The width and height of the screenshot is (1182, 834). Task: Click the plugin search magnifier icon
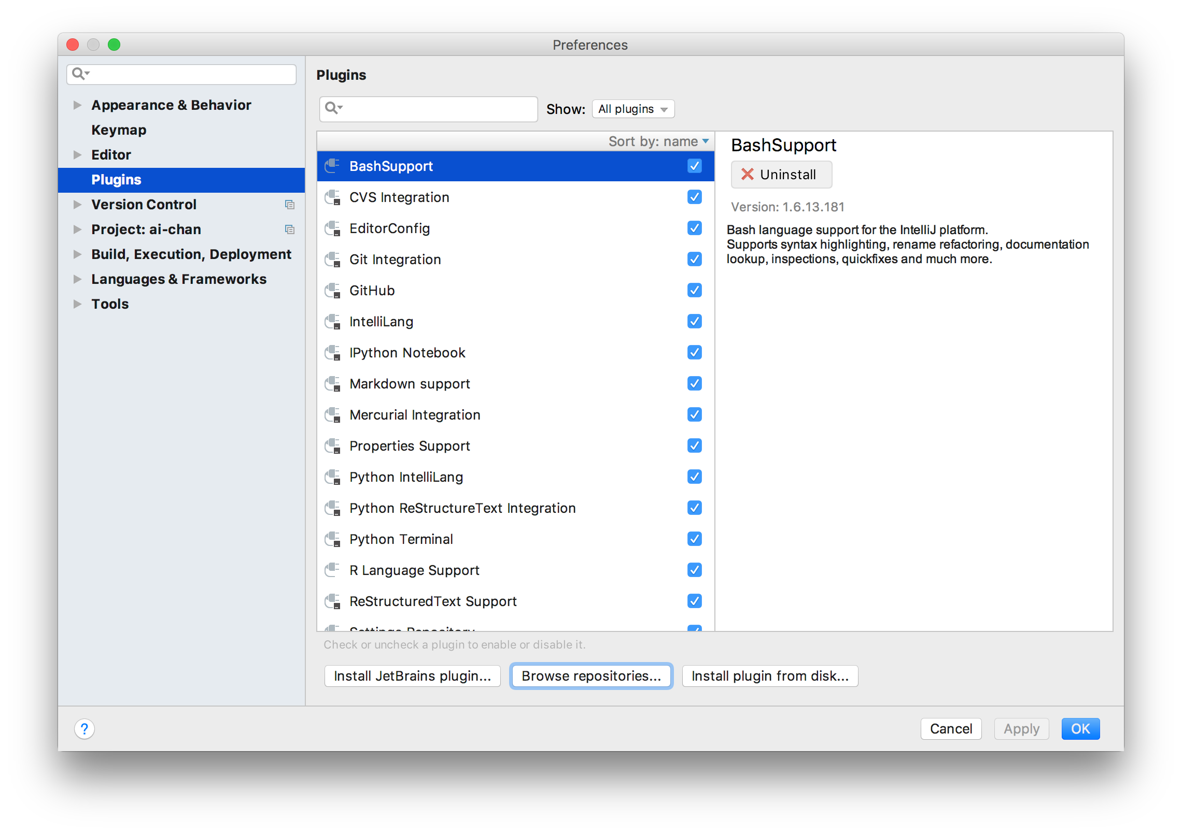tap(332, 108)
